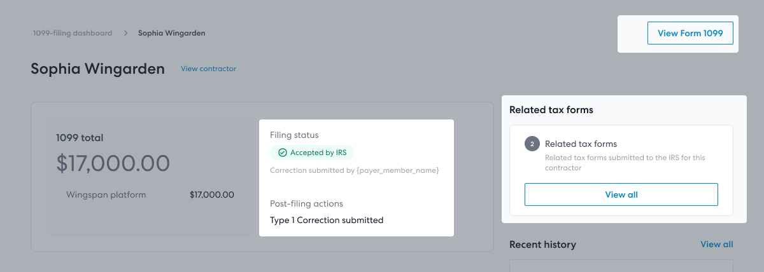Click the number 2 count badge
This screenshot has width=764, height=272.
(x=532, y=144)
